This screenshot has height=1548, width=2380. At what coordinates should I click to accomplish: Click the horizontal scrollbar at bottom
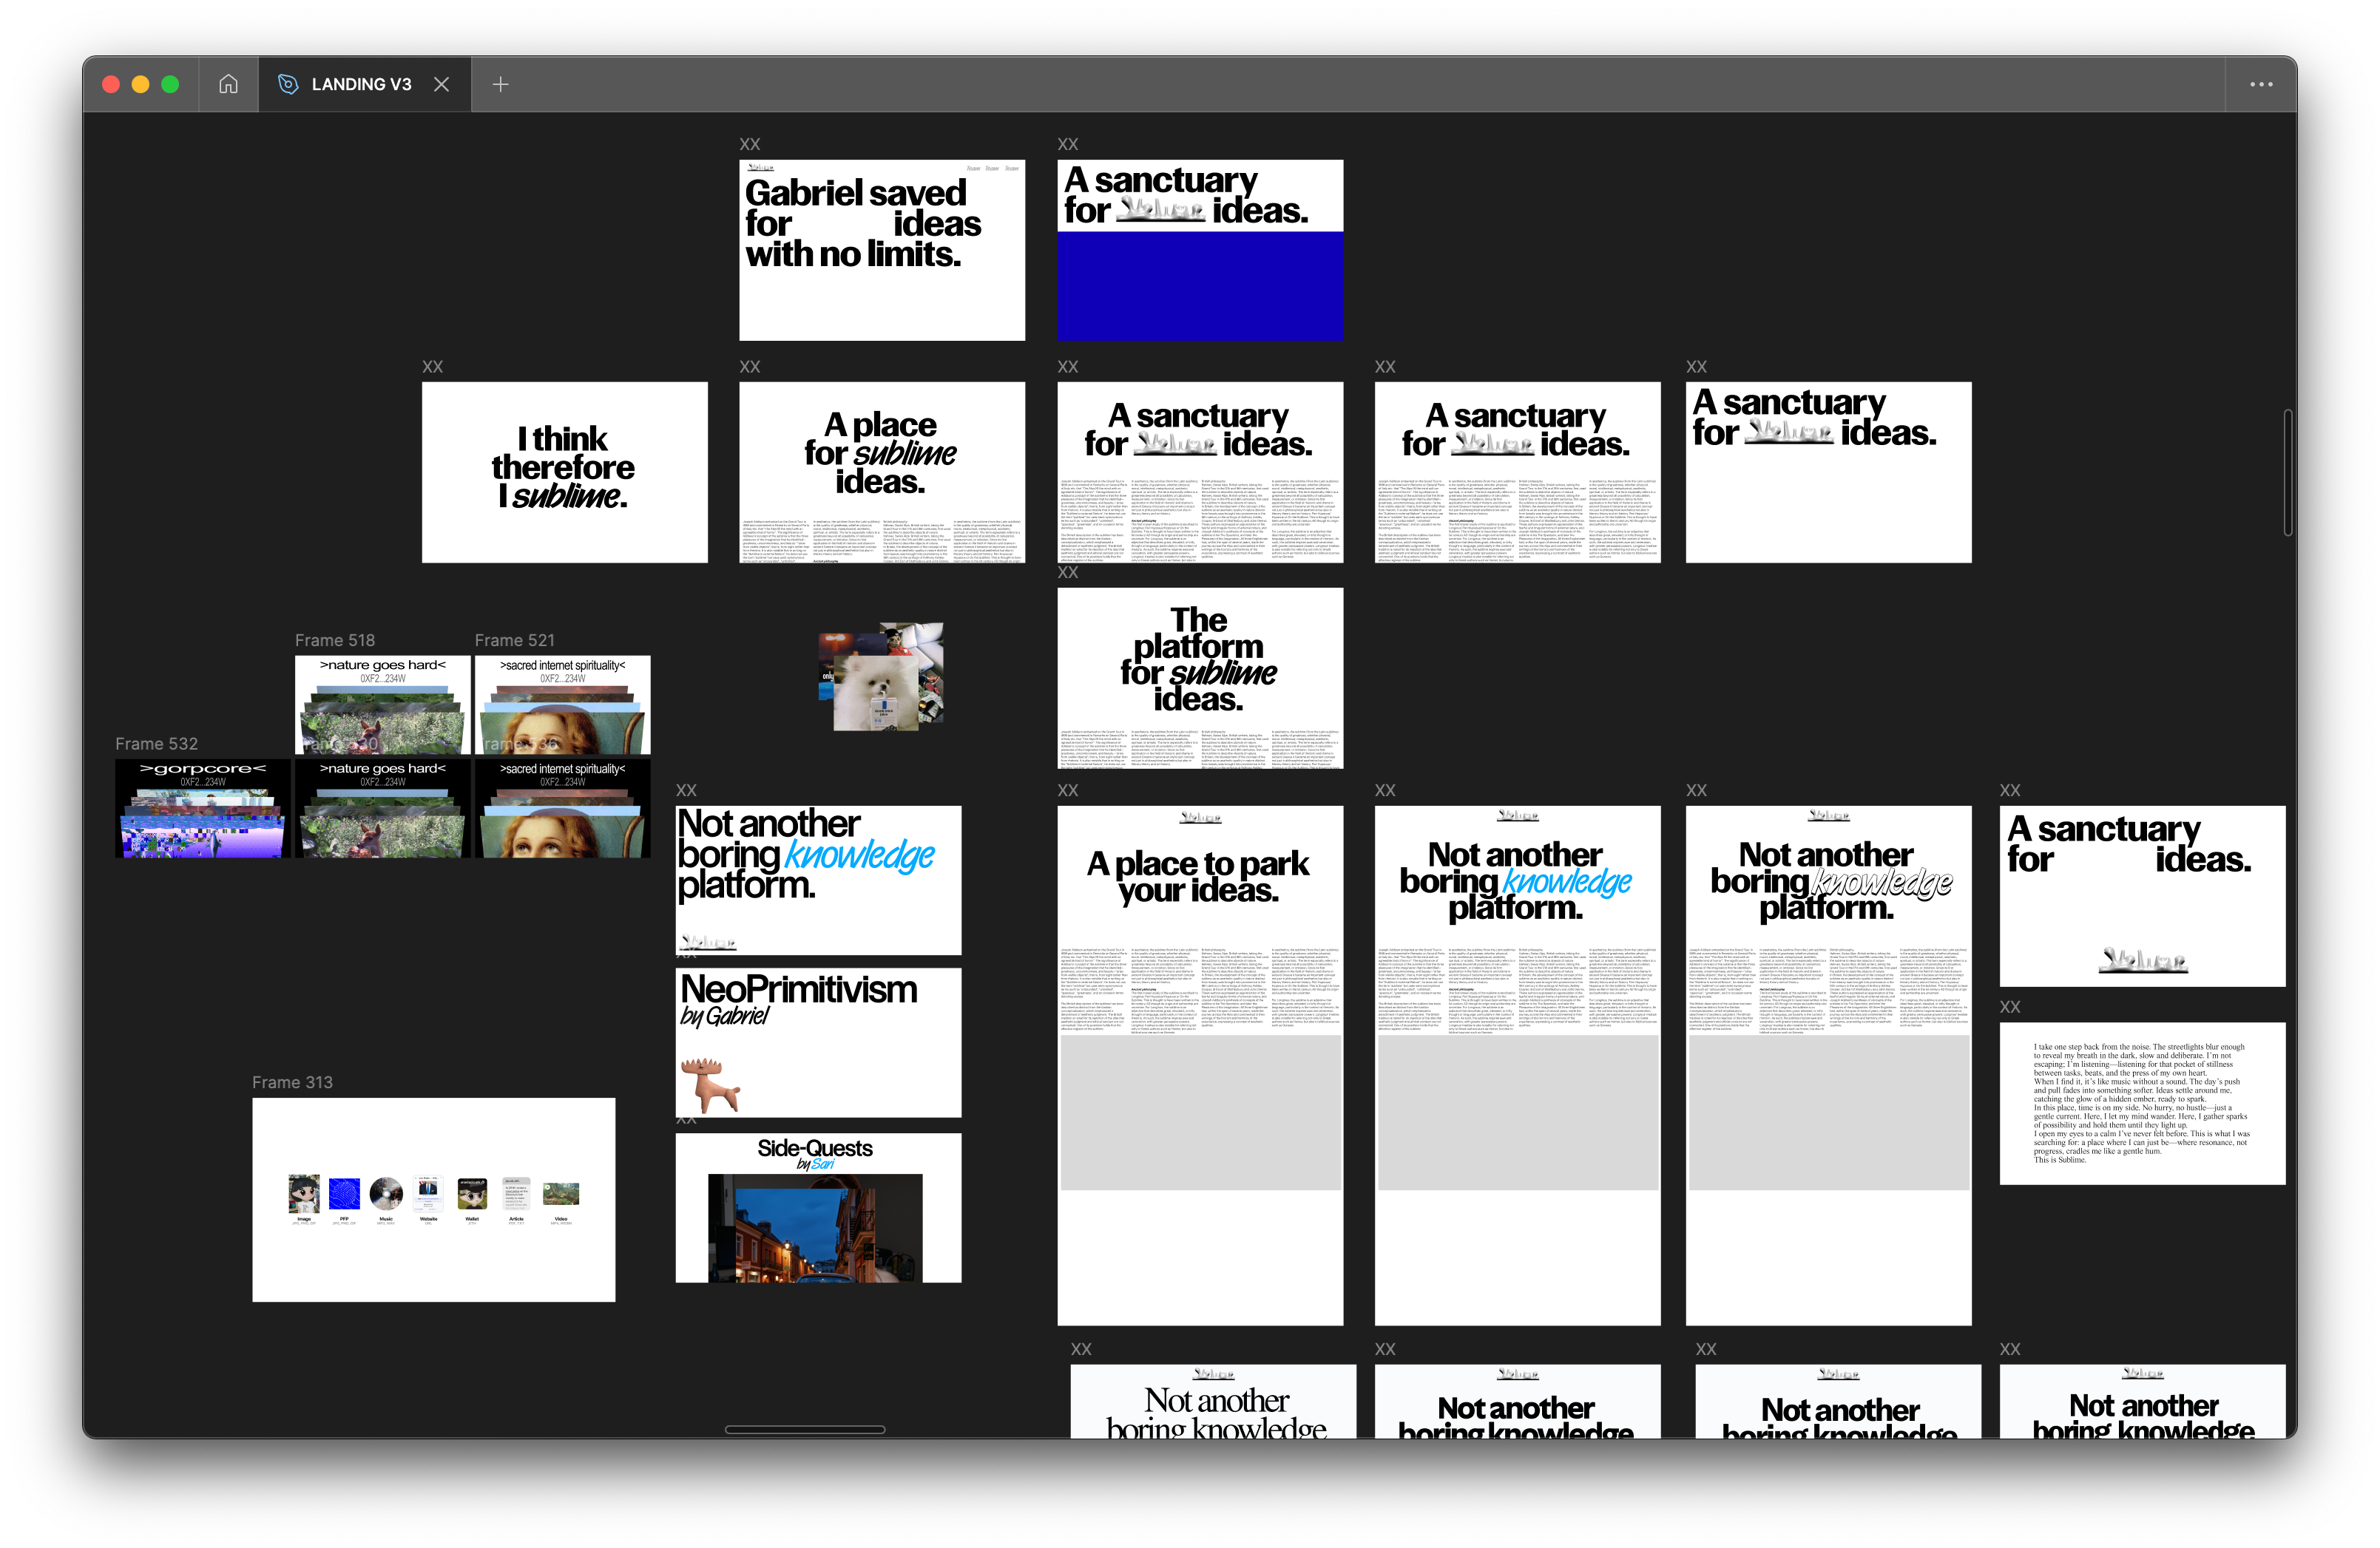point(804,1429)
